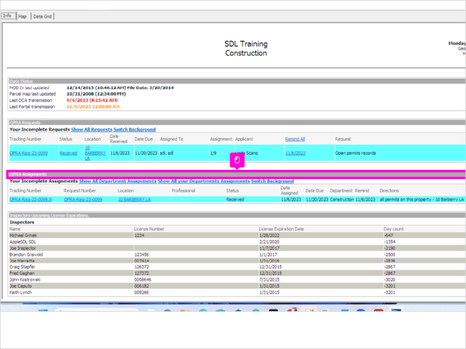Click expiration date 7/31/2015

point(270,279)
